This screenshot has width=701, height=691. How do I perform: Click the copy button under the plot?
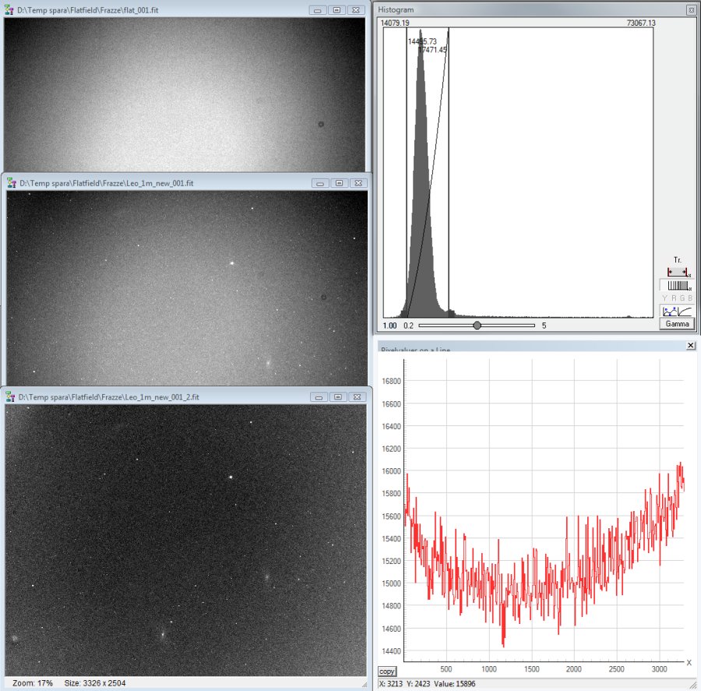(x=387, y=672)
